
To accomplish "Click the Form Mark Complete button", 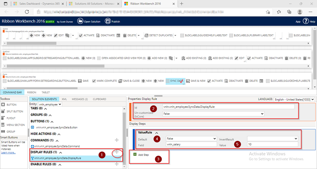I will [104, 81].
